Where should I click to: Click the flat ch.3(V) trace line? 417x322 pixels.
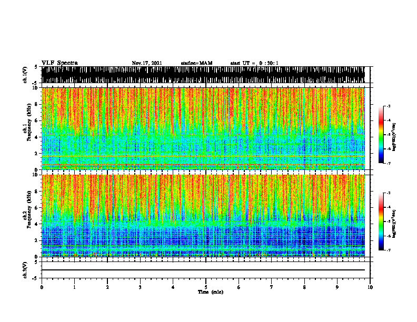coord(203,270)
